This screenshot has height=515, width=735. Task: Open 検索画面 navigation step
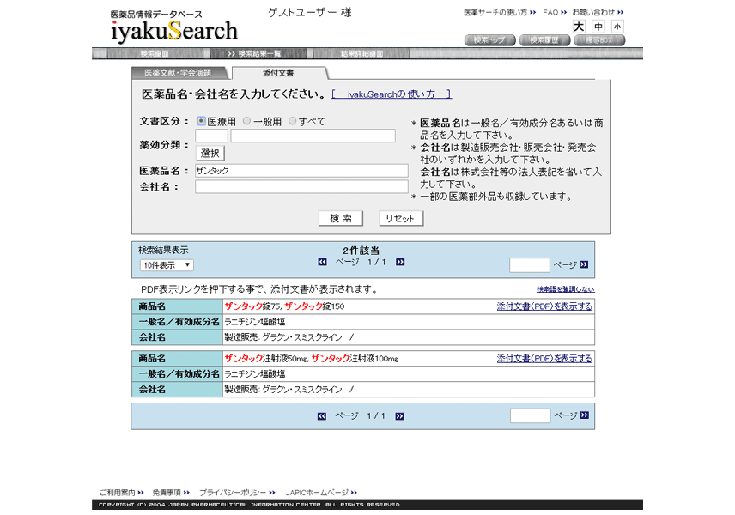click(x=155, y=54)
